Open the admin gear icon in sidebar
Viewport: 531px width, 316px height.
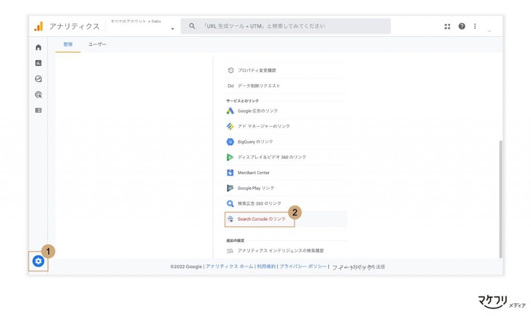pyautogui.click(x=38, y=262)
